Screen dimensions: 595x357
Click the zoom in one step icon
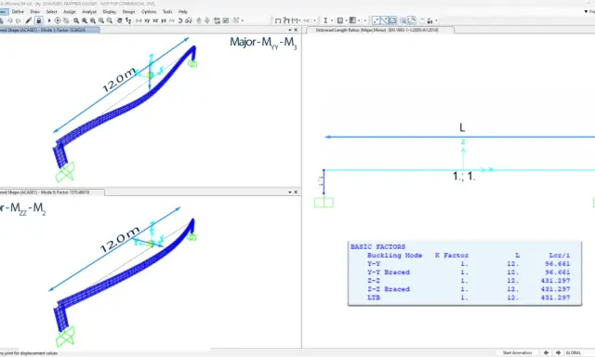[101, 20]
